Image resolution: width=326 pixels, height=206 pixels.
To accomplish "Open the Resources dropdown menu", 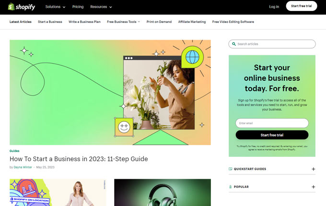I will point(101,7).
